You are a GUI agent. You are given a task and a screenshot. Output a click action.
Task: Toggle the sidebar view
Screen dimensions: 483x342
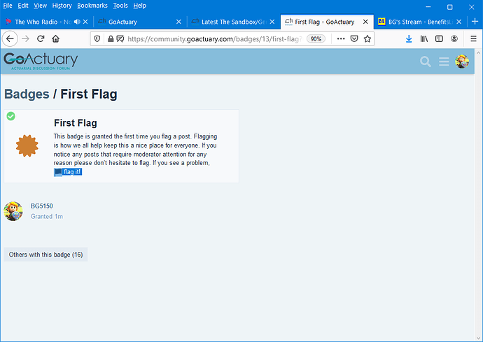[x=439, y=38]
